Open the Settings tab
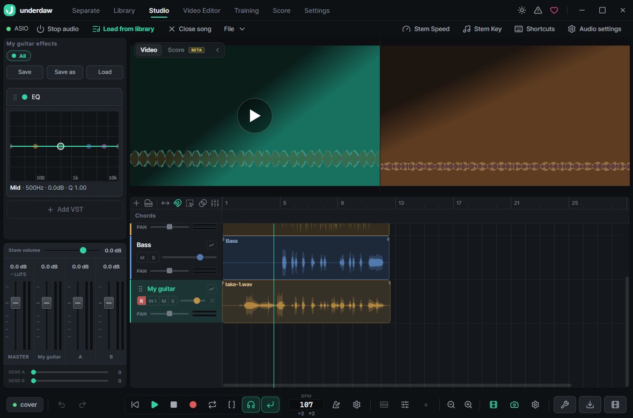The height and width of the screenshot is (418, 633). (317, 11)
